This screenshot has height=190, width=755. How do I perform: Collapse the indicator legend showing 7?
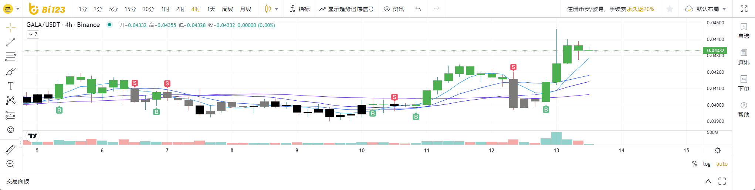(33, 34)
